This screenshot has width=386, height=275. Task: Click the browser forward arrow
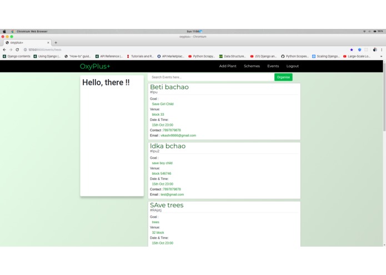coord(11,50)
